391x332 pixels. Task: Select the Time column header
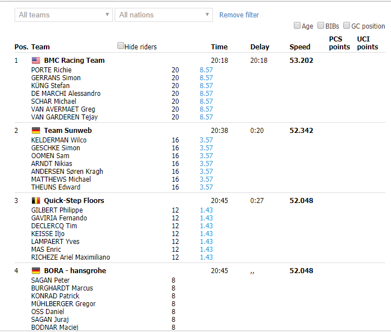(219, 47)
